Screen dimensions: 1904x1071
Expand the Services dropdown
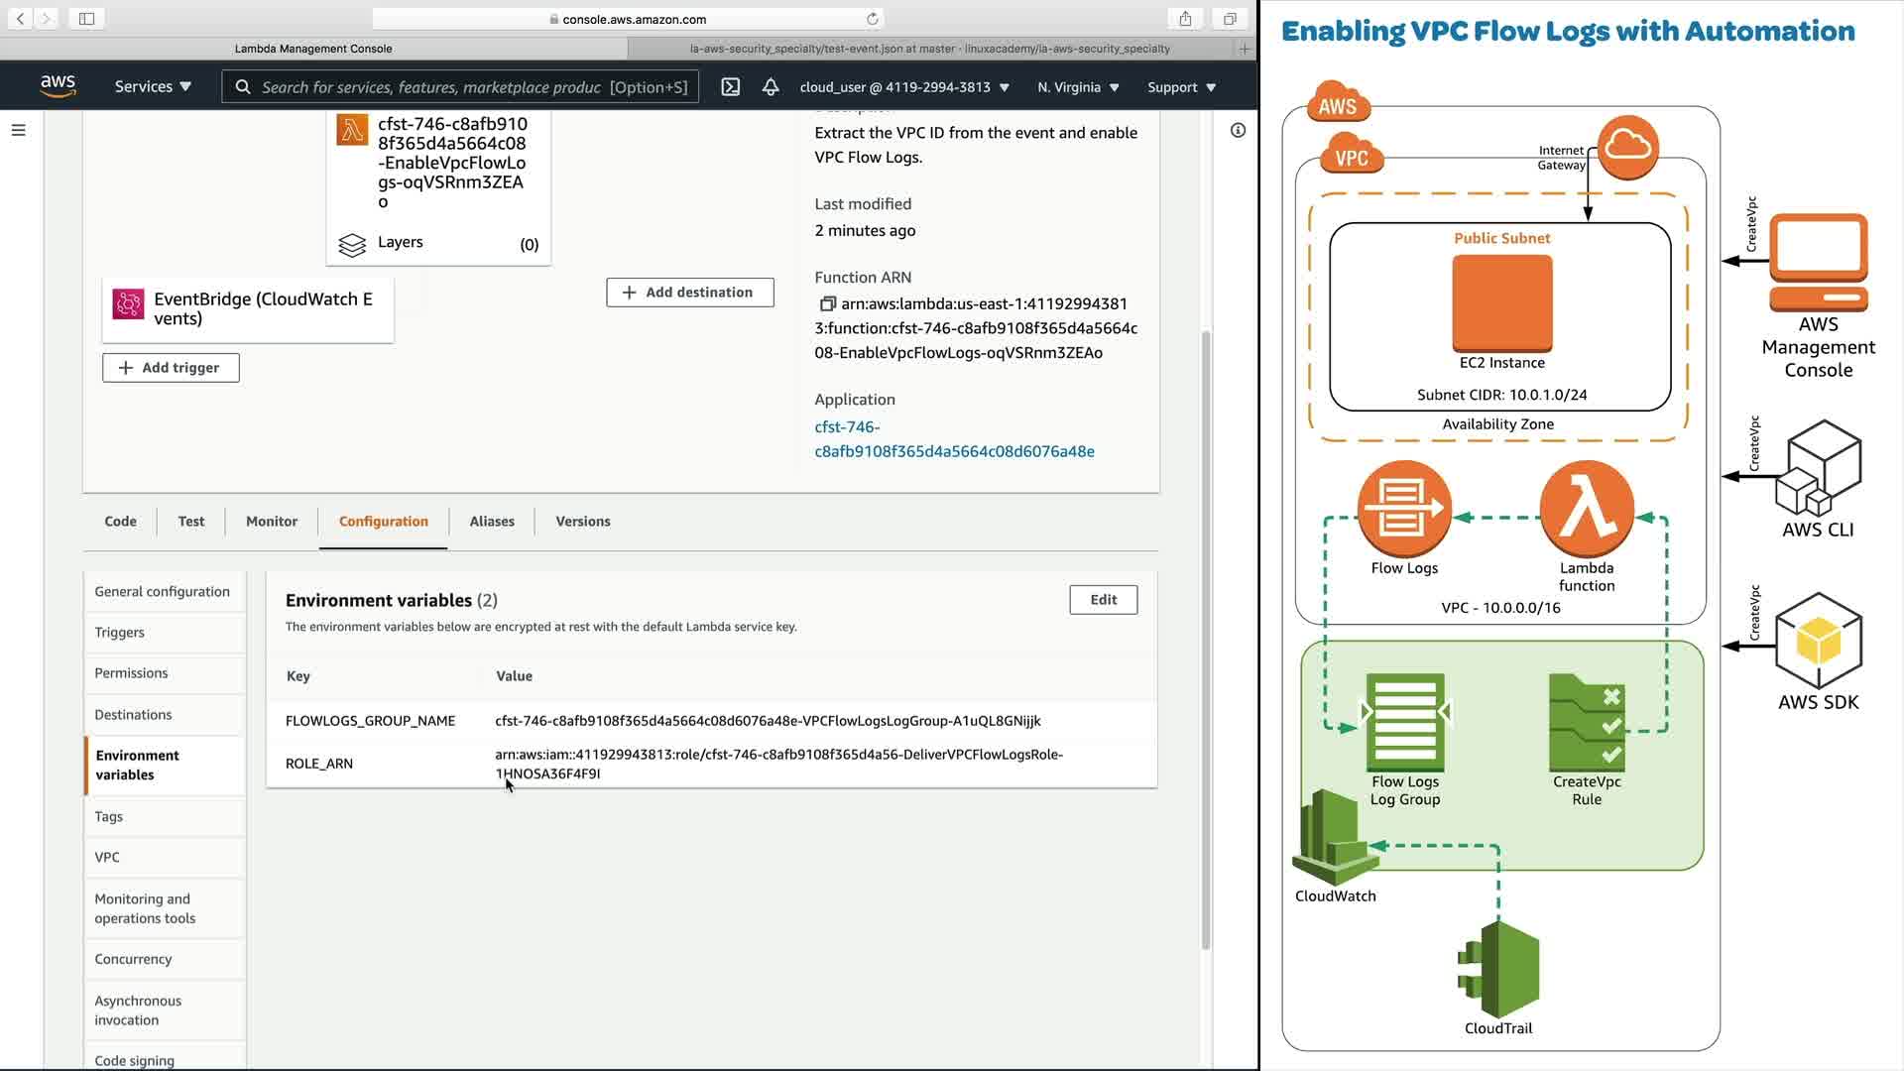coord(153,87)
